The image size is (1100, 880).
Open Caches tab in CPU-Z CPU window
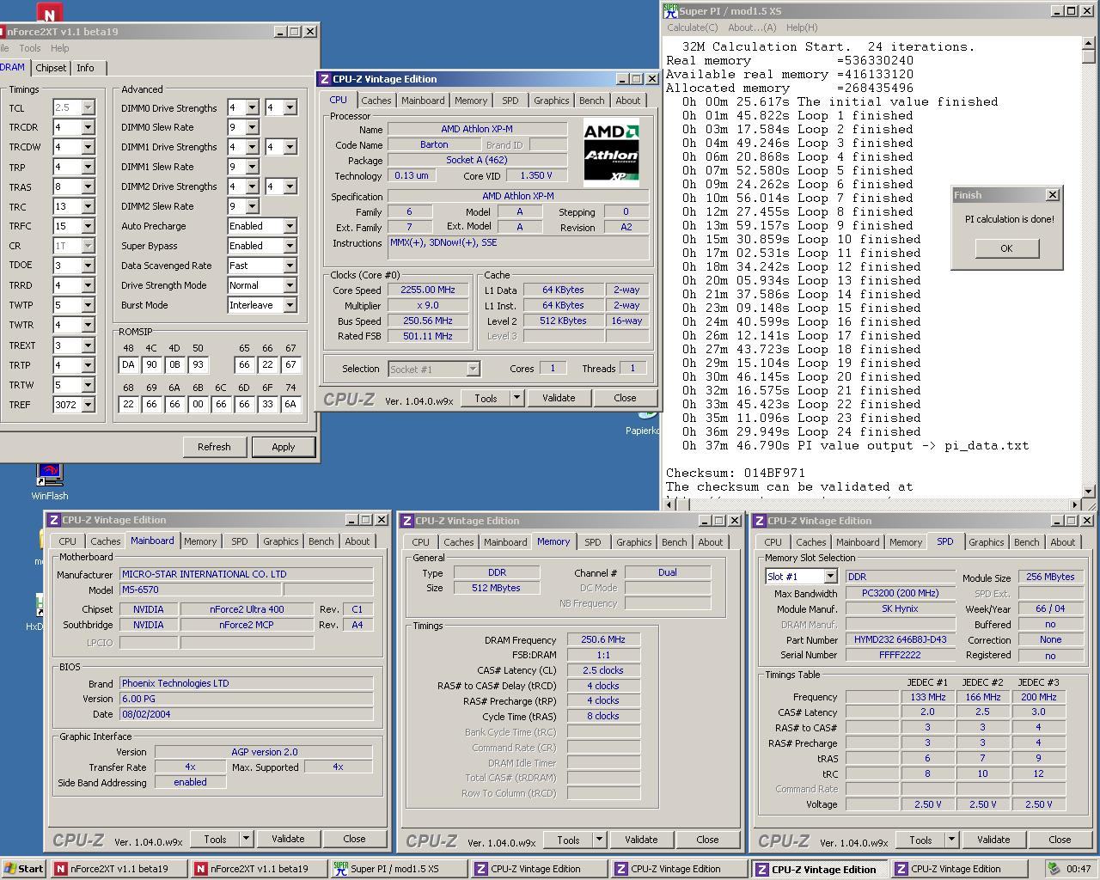pos(376,101)
